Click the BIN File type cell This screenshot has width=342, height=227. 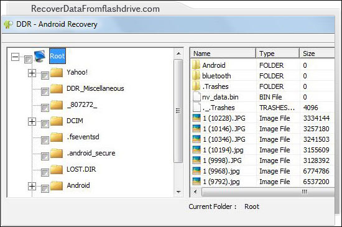coord(270,97)
